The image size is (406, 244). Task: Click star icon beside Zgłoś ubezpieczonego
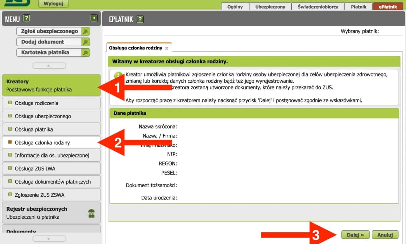[x=86, y=31]
